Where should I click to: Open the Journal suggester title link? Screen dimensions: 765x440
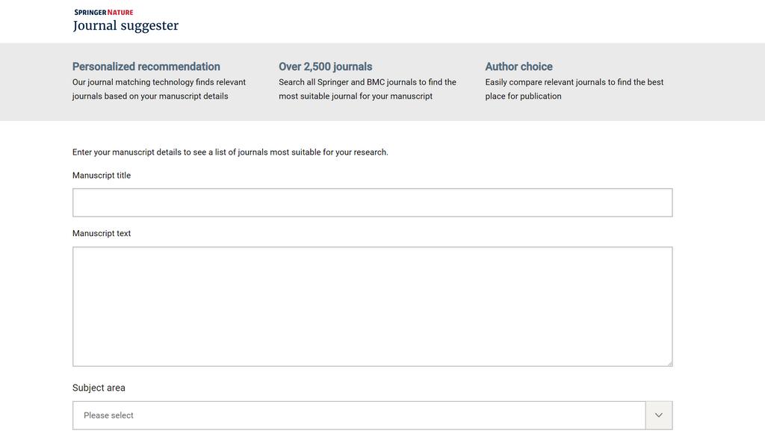coord(126,26)
